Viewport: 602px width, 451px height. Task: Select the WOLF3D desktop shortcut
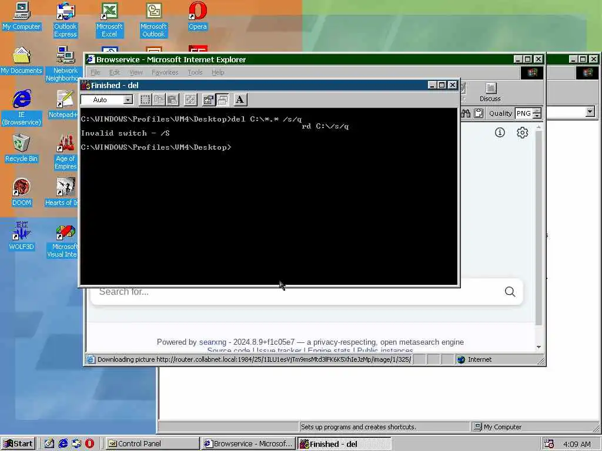[x=22, y=237]
